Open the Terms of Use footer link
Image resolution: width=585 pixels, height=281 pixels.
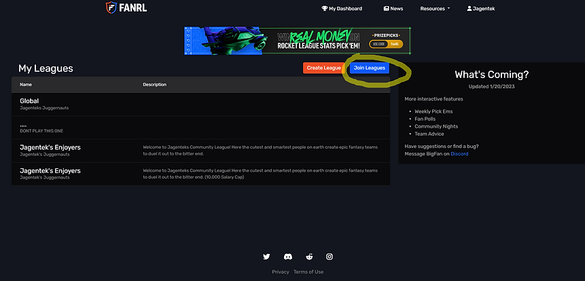click(308, 271)
